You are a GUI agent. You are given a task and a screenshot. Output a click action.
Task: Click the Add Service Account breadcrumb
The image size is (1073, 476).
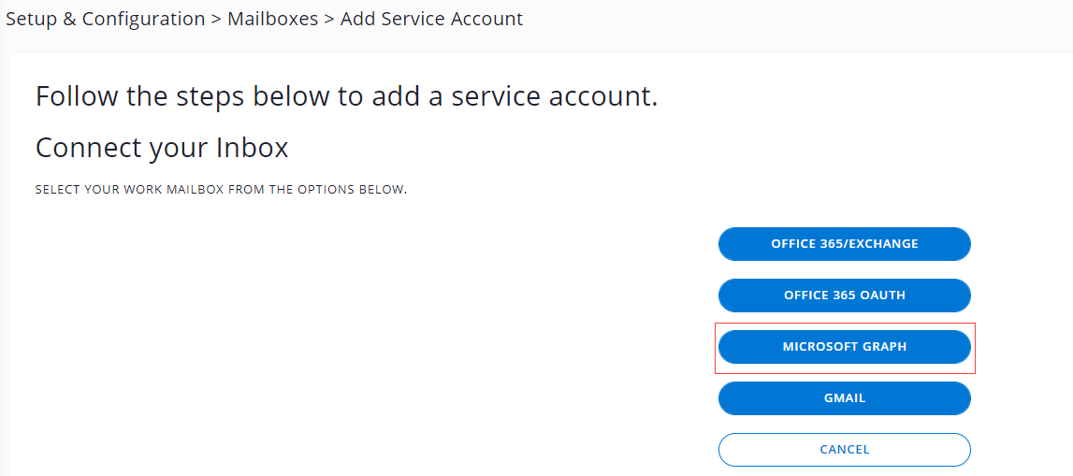tap(431, 19)
